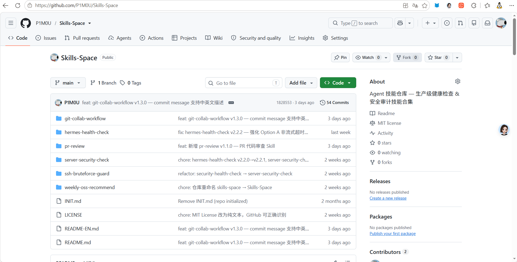Screen dimensions: 517x262
Task: Open repository About settings gear
Action: click(458, 81)
